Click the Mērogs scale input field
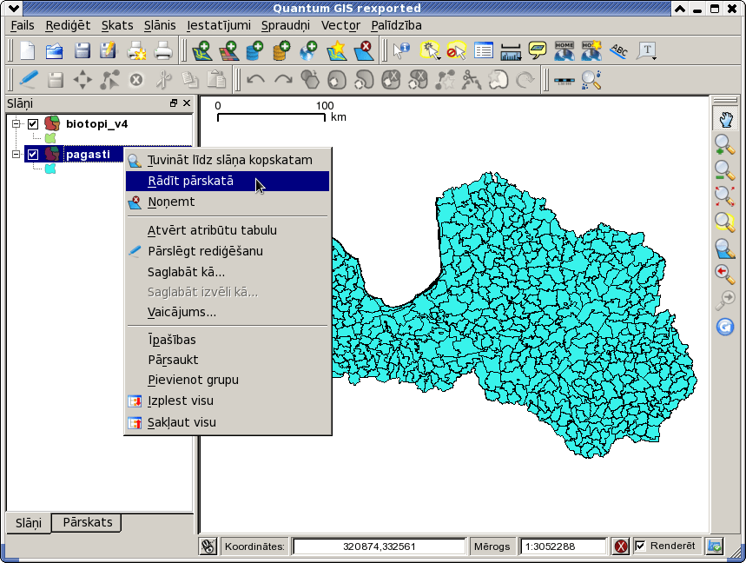746x563 pixels. 564,546
